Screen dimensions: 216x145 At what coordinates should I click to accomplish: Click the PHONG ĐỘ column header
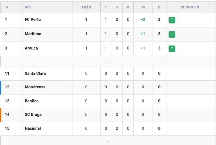click(x=190, y=7)
